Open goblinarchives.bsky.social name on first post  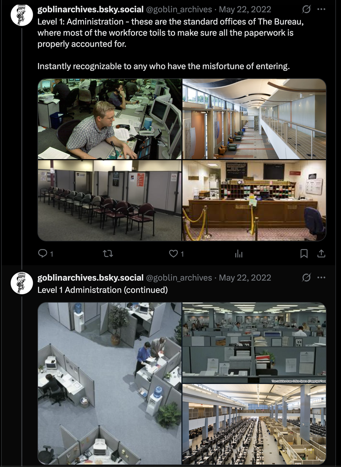pos(91,9)
